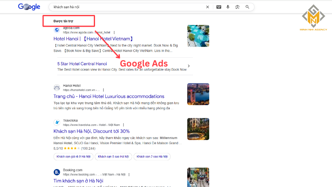Open 'Trang chủ - Hanoi Hotel Luxurious accommodations'

pyautogui.click(x=109, y=96)
